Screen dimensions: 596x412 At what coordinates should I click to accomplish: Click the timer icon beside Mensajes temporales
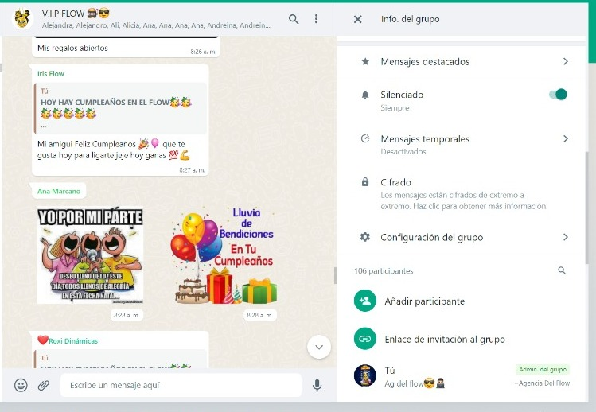[x=365, y=138]
